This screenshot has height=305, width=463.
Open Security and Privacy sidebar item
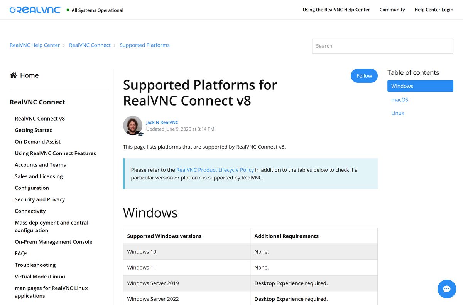pos(40,199)
